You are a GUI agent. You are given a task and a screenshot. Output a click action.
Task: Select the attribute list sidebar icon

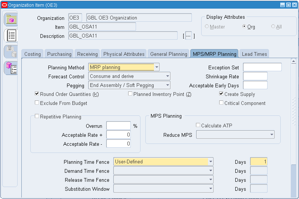coord(11,36)
